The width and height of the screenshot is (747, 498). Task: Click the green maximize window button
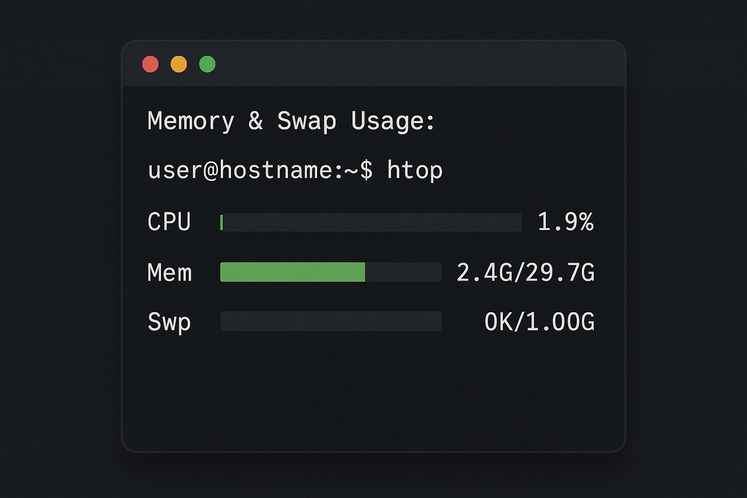point(207,64)
